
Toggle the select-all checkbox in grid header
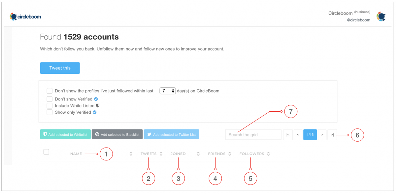[x=46, y=152]
